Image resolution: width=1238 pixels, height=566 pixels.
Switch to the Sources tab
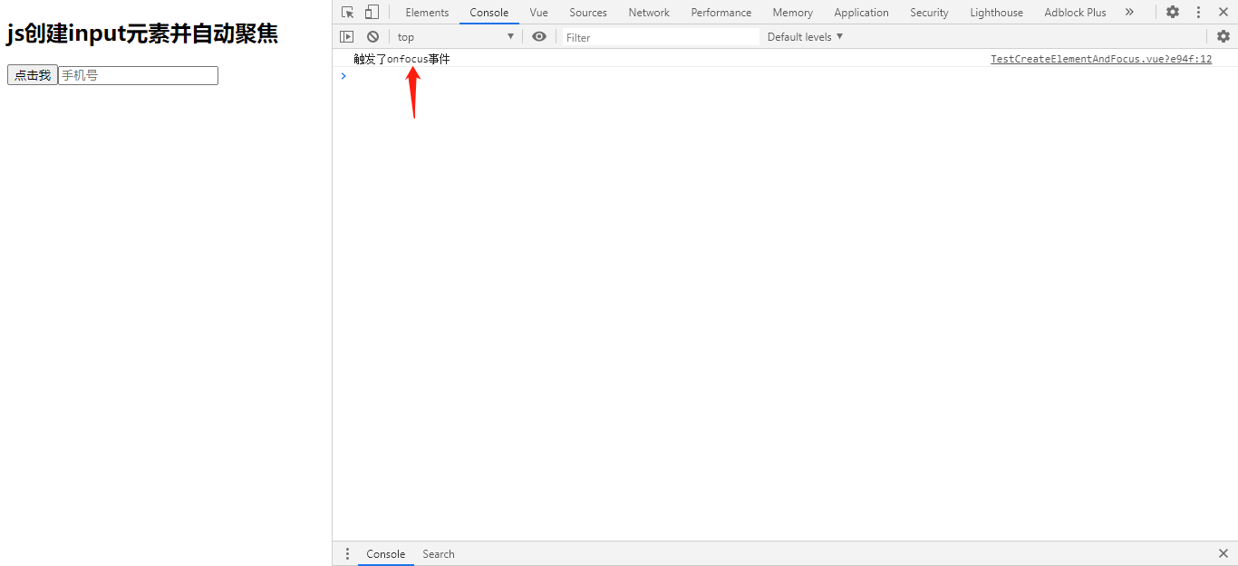(588, 12)
